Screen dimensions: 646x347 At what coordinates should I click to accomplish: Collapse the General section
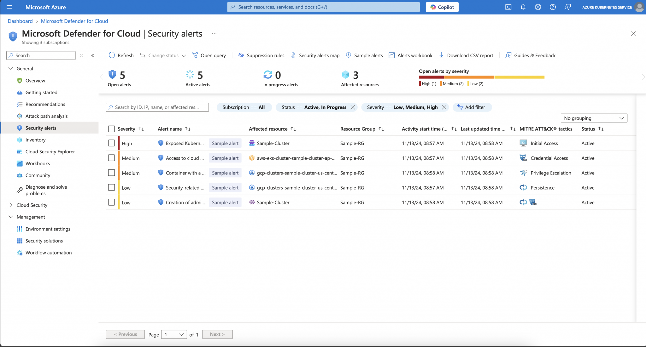tap(11, 68)
